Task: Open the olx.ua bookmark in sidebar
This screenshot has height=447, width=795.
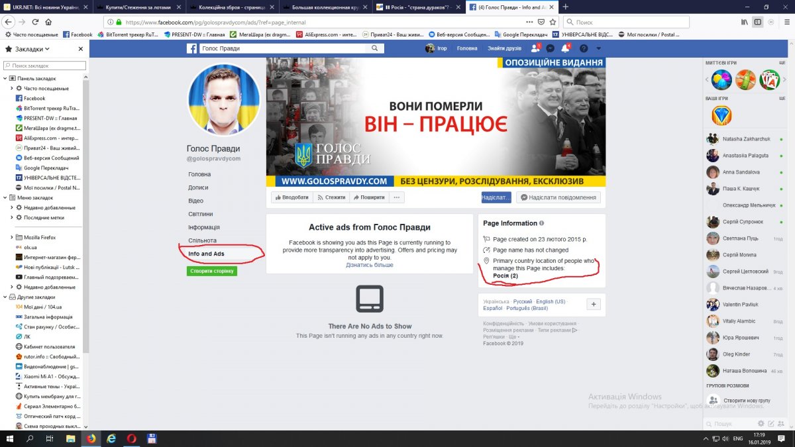Action: [30, 247]
